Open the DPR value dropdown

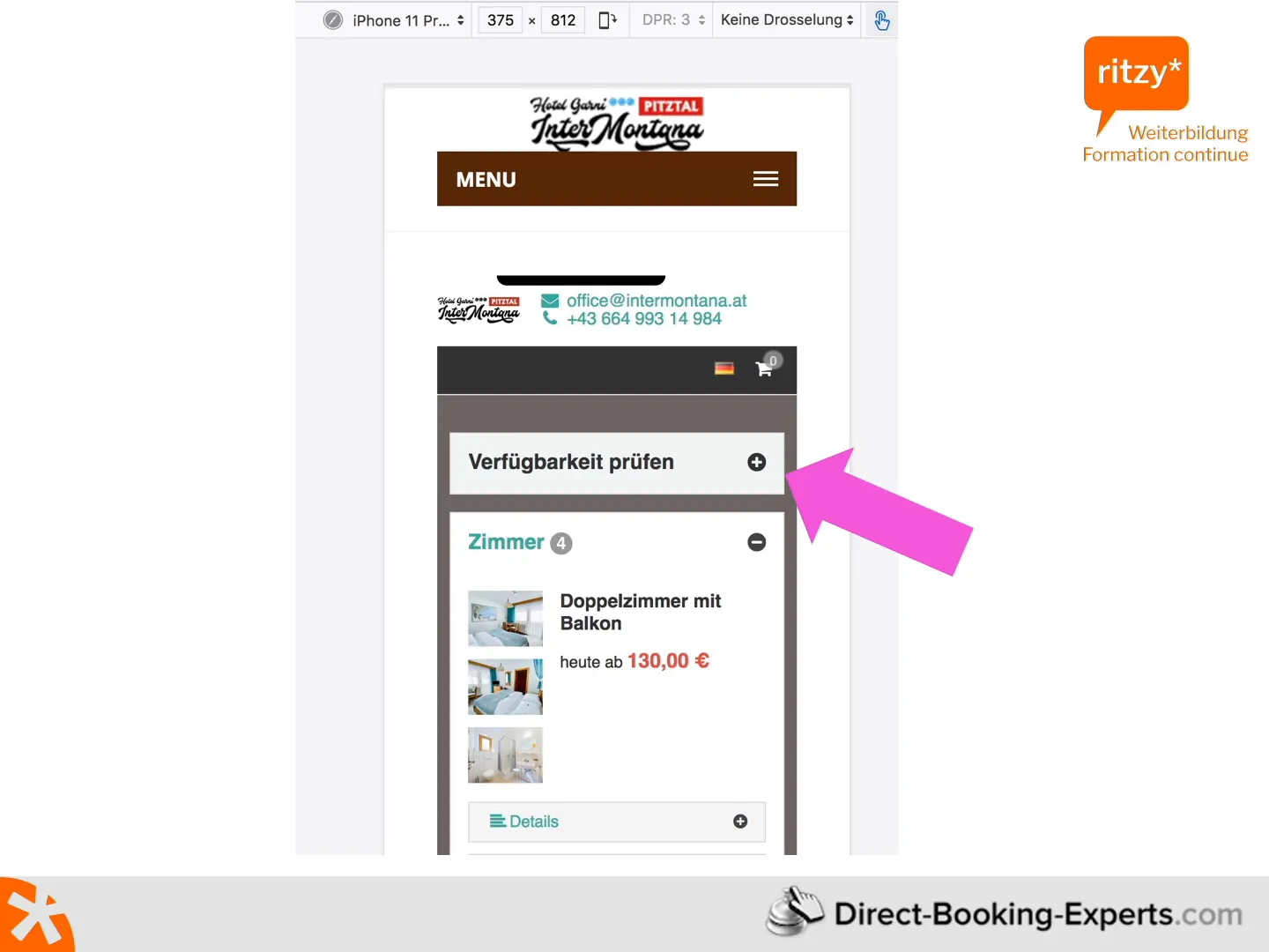[x=671, y=19]
